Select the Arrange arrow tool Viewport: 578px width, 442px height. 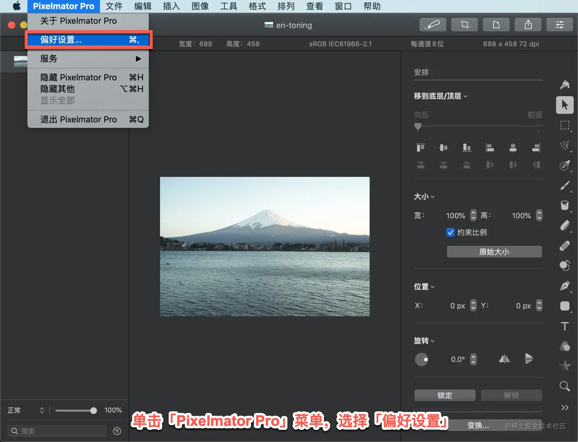click(x=565, y=105)
